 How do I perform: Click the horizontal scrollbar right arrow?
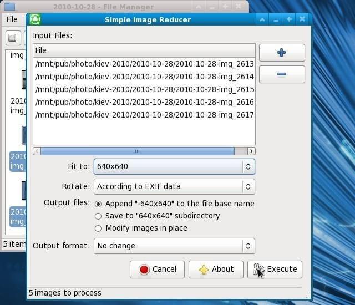[x=251, y=151]
